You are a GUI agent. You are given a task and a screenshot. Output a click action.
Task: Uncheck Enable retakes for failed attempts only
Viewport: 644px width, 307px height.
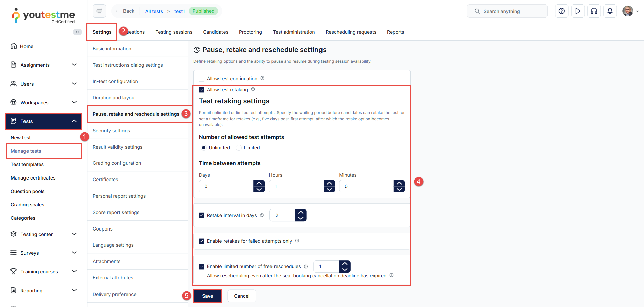click(x=202, y=241)
